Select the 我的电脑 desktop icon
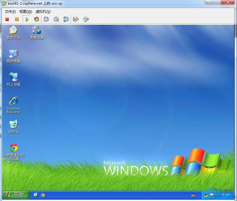 13,56
